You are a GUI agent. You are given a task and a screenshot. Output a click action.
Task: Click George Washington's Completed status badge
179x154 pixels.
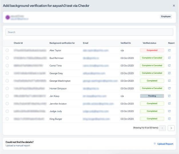[152, 81]
